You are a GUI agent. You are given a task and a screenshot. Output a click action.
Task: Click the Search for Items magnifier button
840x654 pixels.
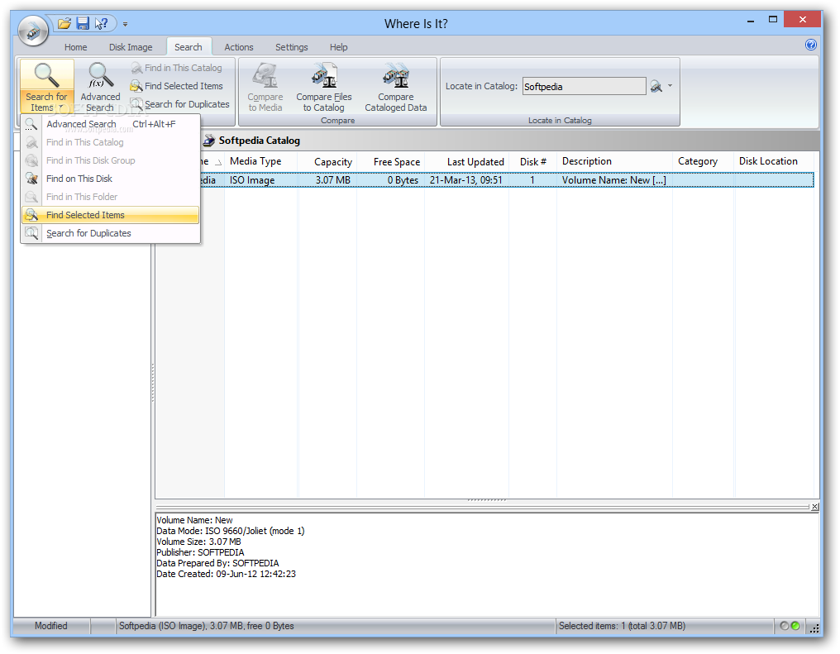[46, 86]
